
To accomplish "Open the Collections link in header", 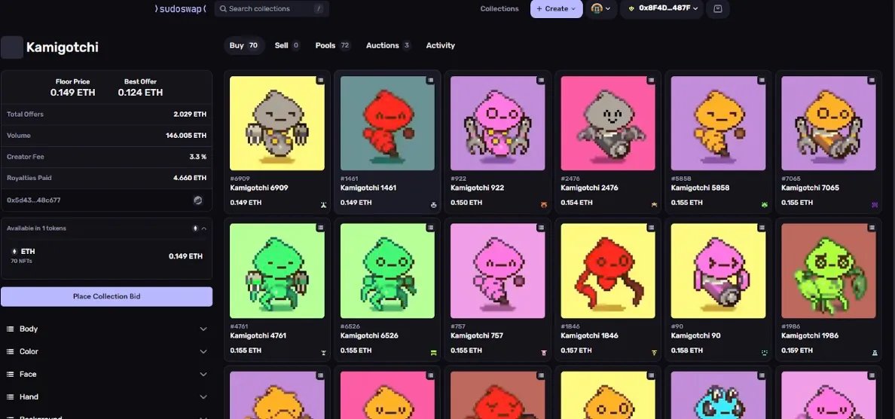I will coord(499,8).
